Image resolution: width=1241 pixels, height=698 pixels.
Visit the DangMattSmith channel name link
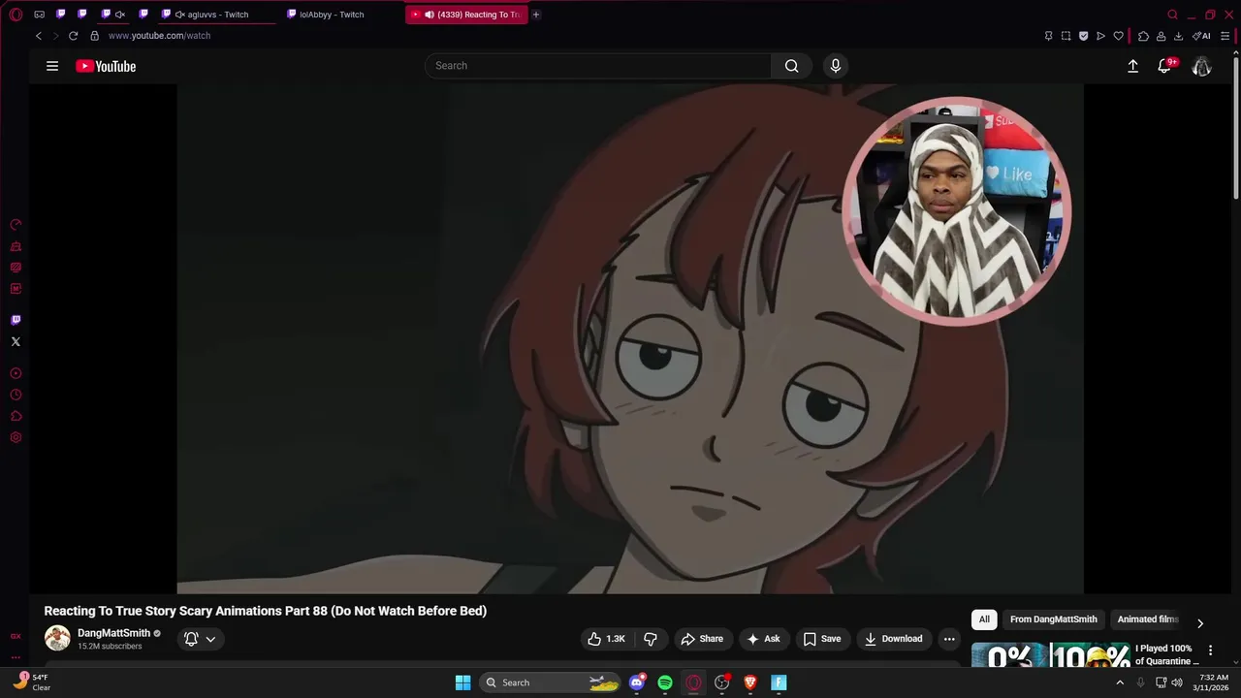point(113,633)
